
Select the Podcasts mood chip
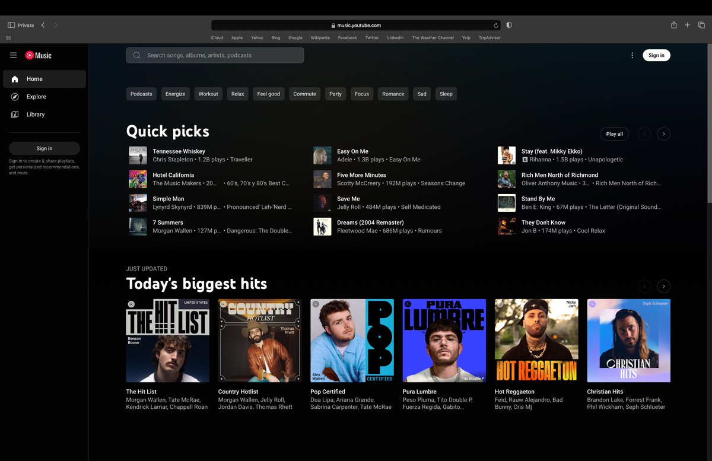tap(141, 94)
